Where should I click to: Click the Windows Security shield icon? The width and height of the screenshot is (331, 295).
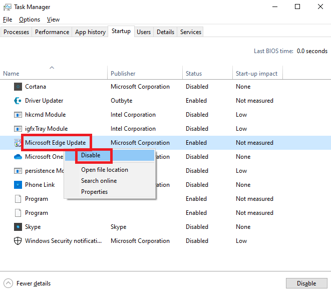coord(18,241)
